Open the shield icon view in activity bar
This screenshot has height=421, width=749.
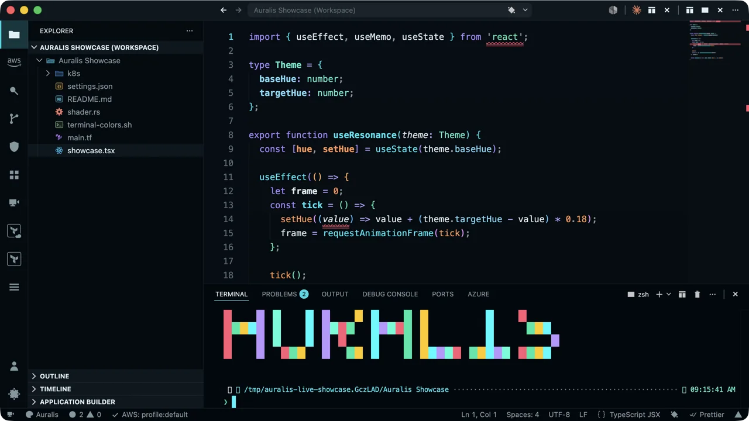(14, 147)
